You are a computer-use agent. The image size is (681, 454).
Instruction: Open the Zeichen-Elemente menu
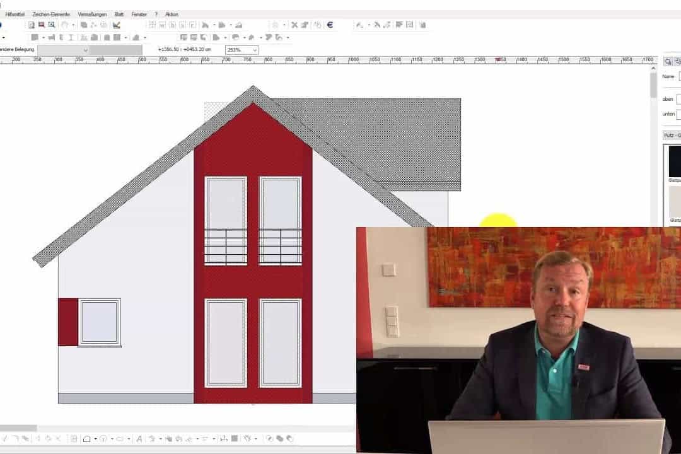click(51, 14)
